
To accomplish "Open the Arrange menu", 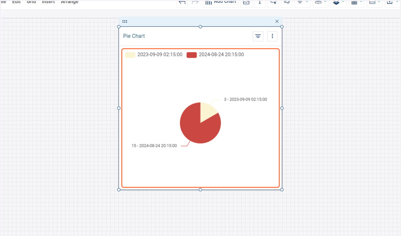I will click(70, 2).
